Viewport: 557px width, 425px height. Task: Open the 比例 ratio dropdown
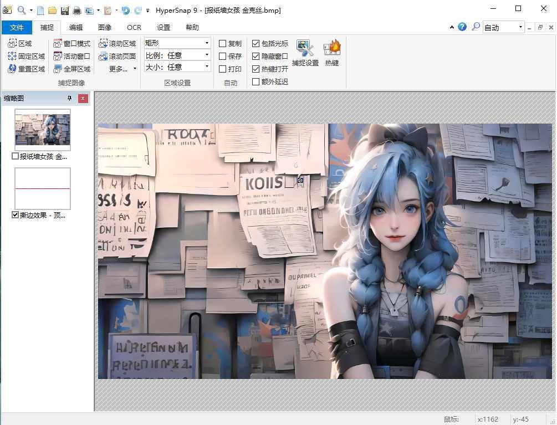coord(207,55)
